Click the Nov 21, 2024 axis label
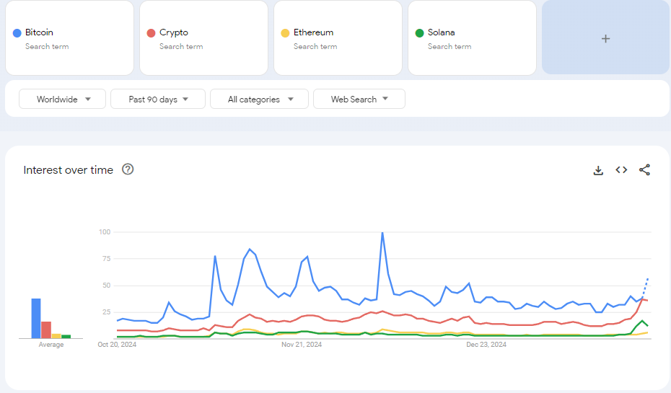The image size is (671, 393). [302, 344]
